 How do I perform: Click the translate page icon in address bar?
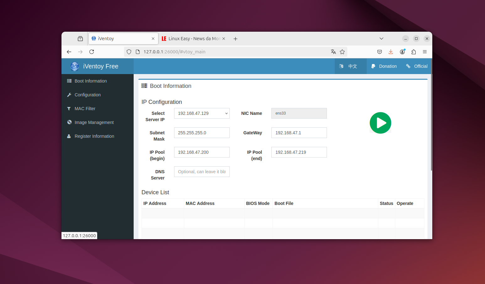333,52
